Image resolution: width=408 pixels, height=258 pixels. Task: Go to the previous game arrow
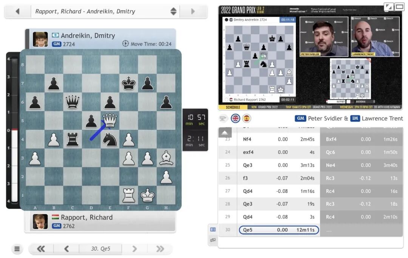[x=17, y=11]
